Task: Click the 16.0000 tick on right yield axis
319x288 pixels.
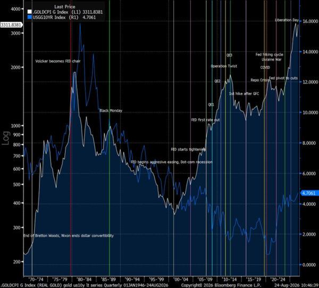Action: [309, 21]
